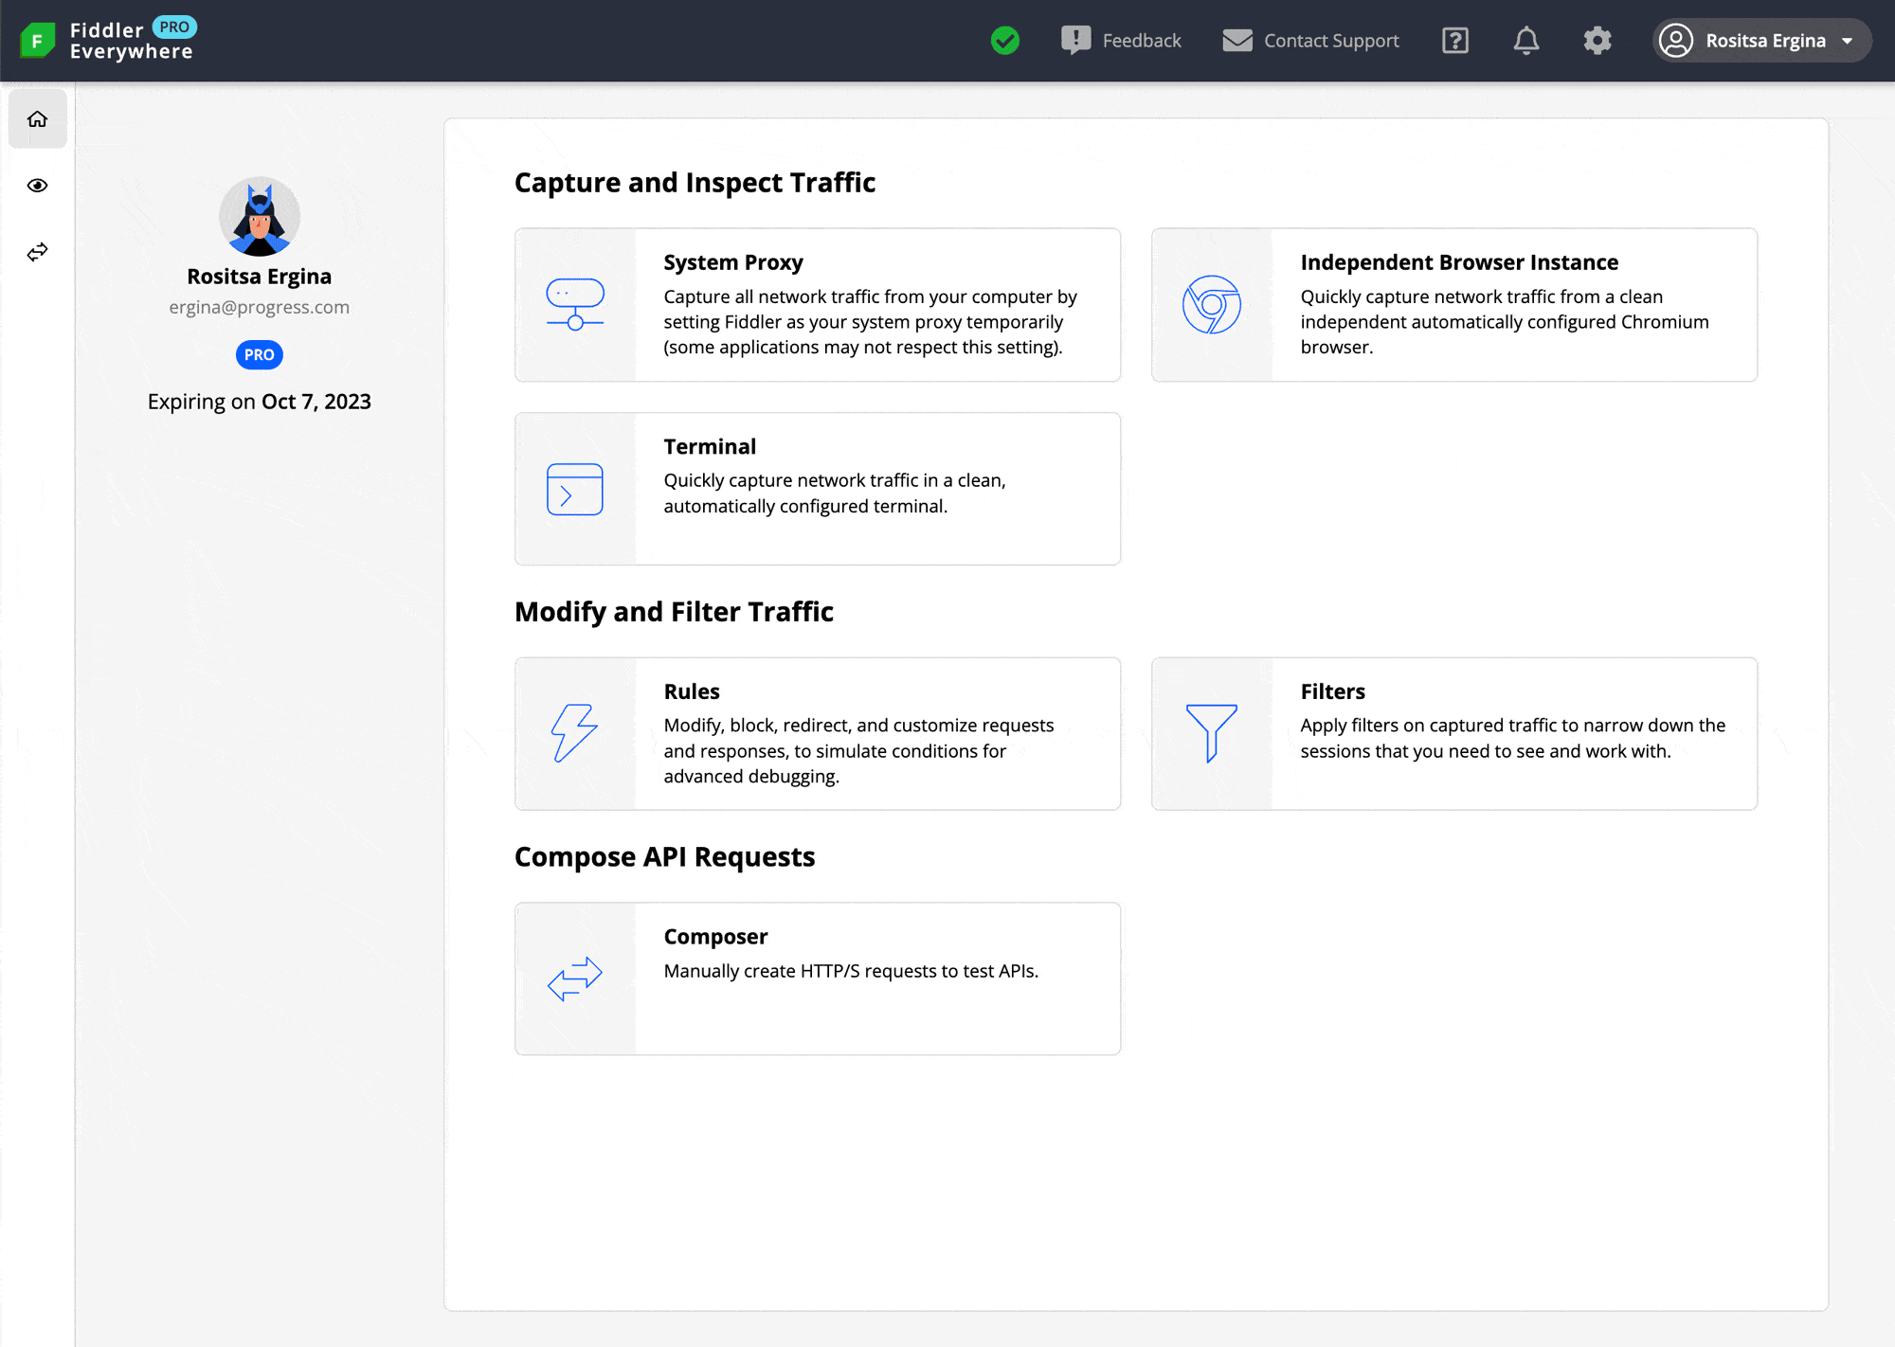This screenshot has width=1895, height=1347.
Task: Open the Composer card title
Action: 715,937
